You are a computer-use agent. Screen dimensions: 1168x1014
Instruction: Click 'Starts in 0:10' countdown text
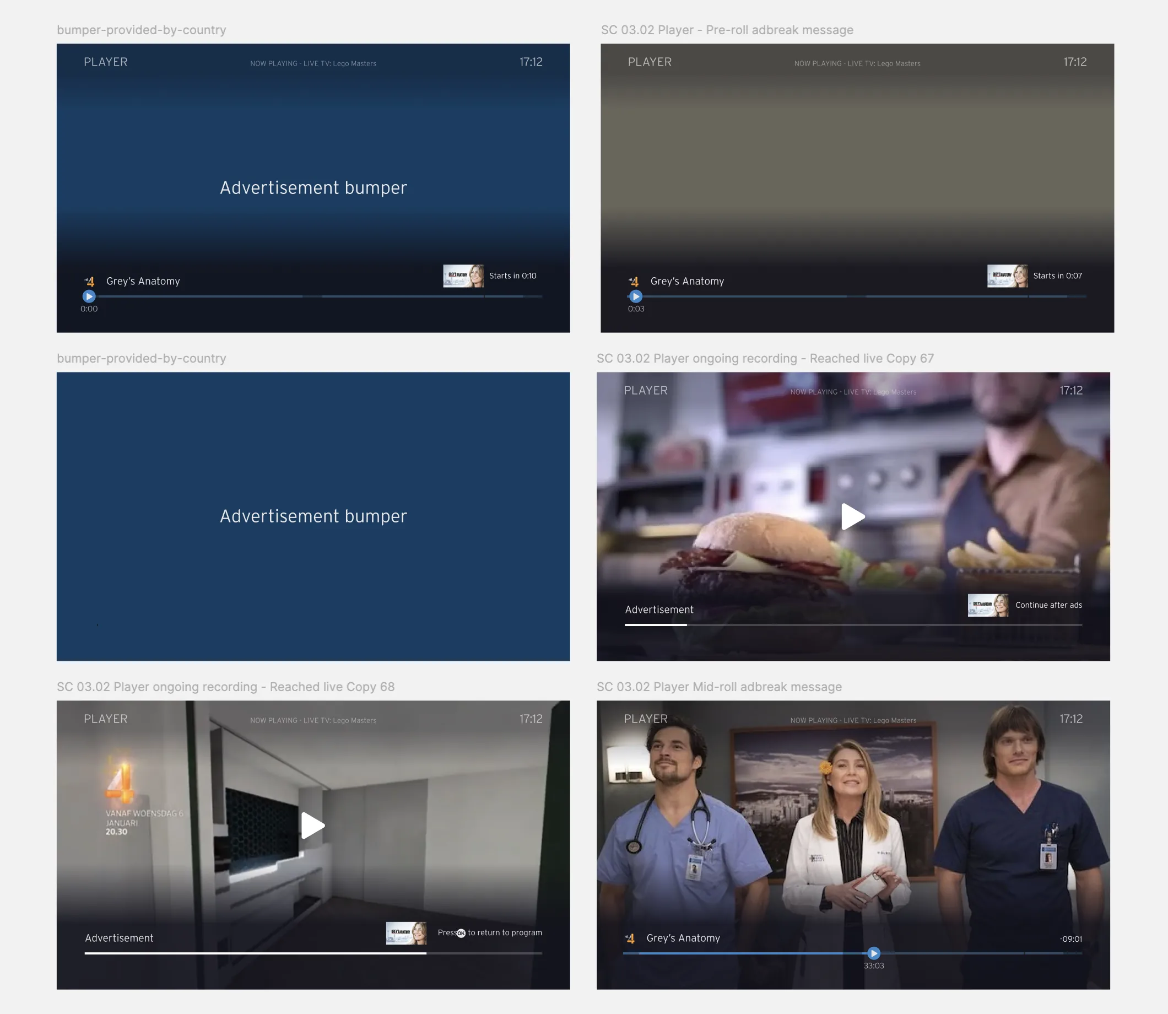pos(512,276)
